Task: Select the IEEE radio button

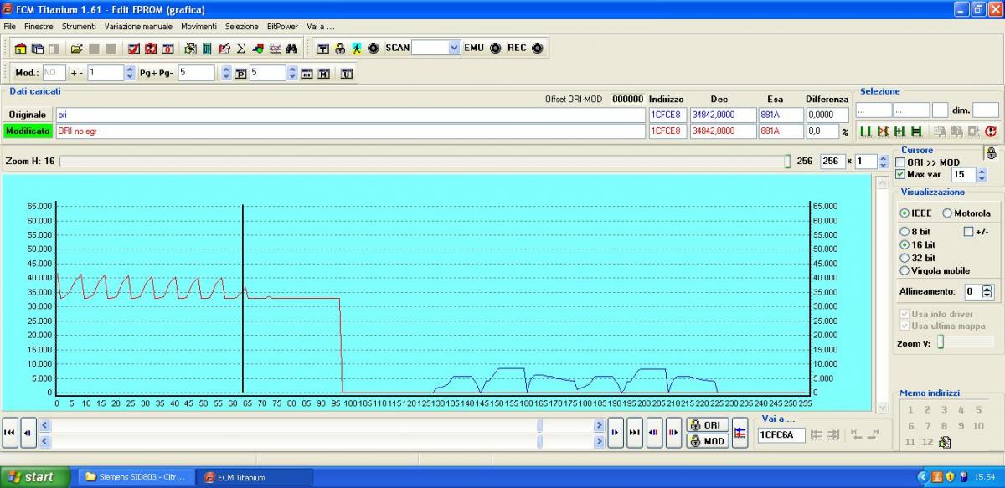Action: point(904,213)
